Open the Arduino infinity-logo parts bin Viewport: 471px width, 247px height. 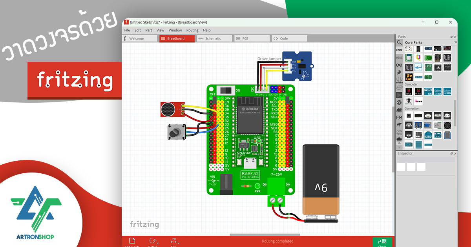click(399, 65)
